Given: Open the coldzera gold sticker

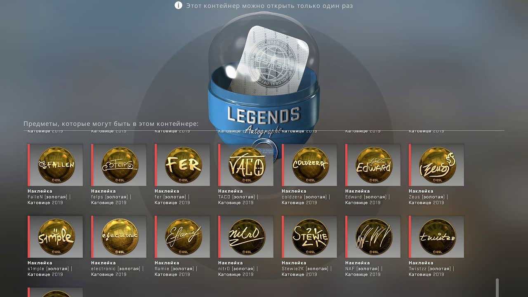Looking at the screenshot, I should [x=309, y=165].
